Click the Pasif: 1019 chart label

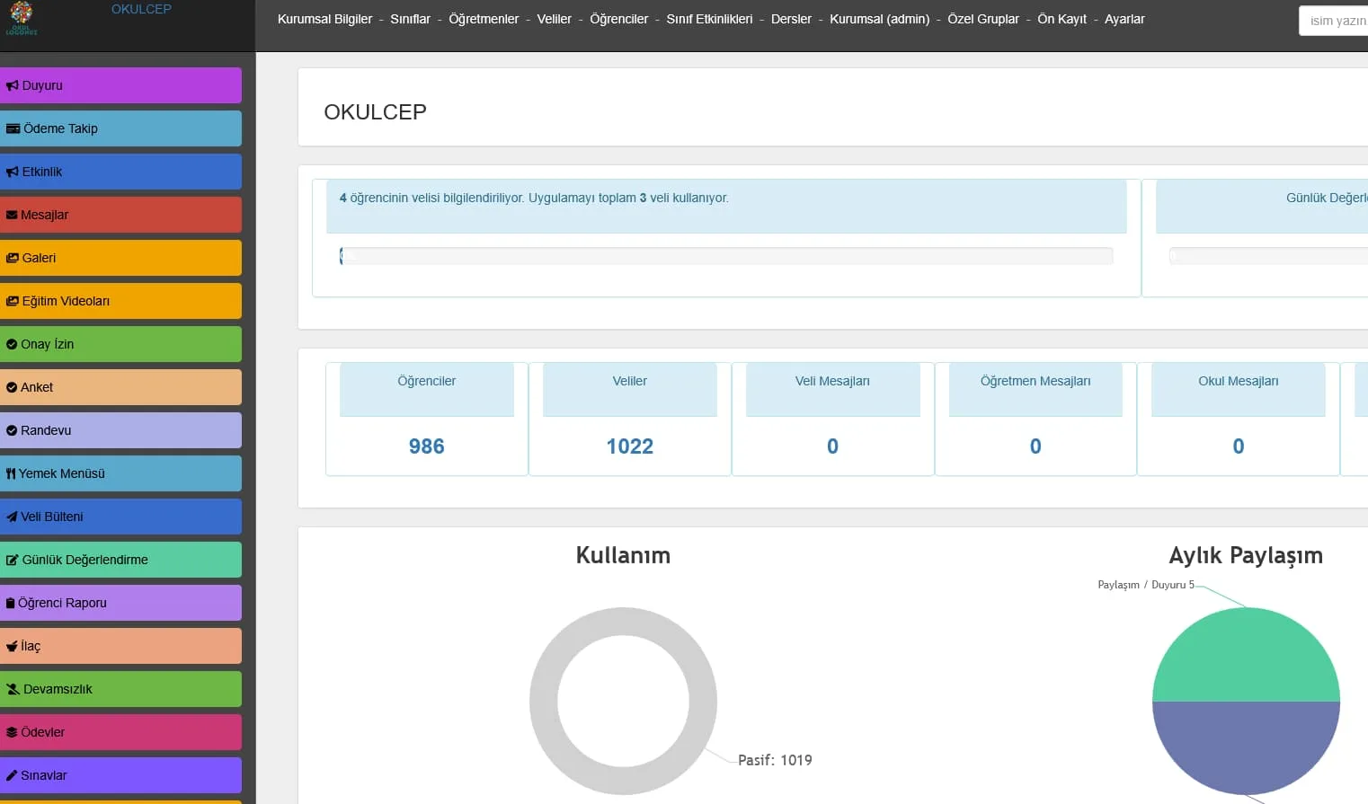[x=775, y=760]
